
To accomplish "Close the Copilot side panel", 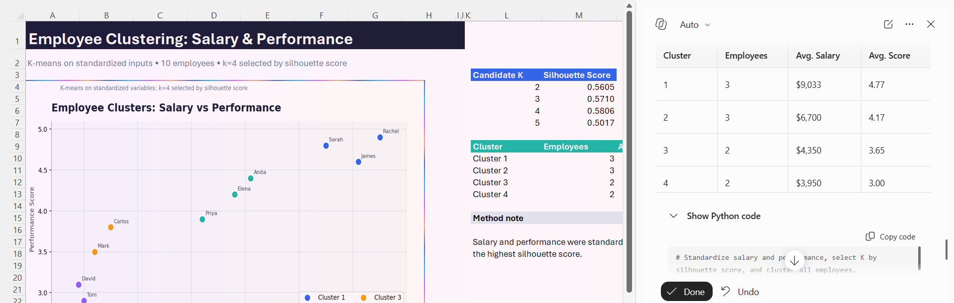I will 931,24.
